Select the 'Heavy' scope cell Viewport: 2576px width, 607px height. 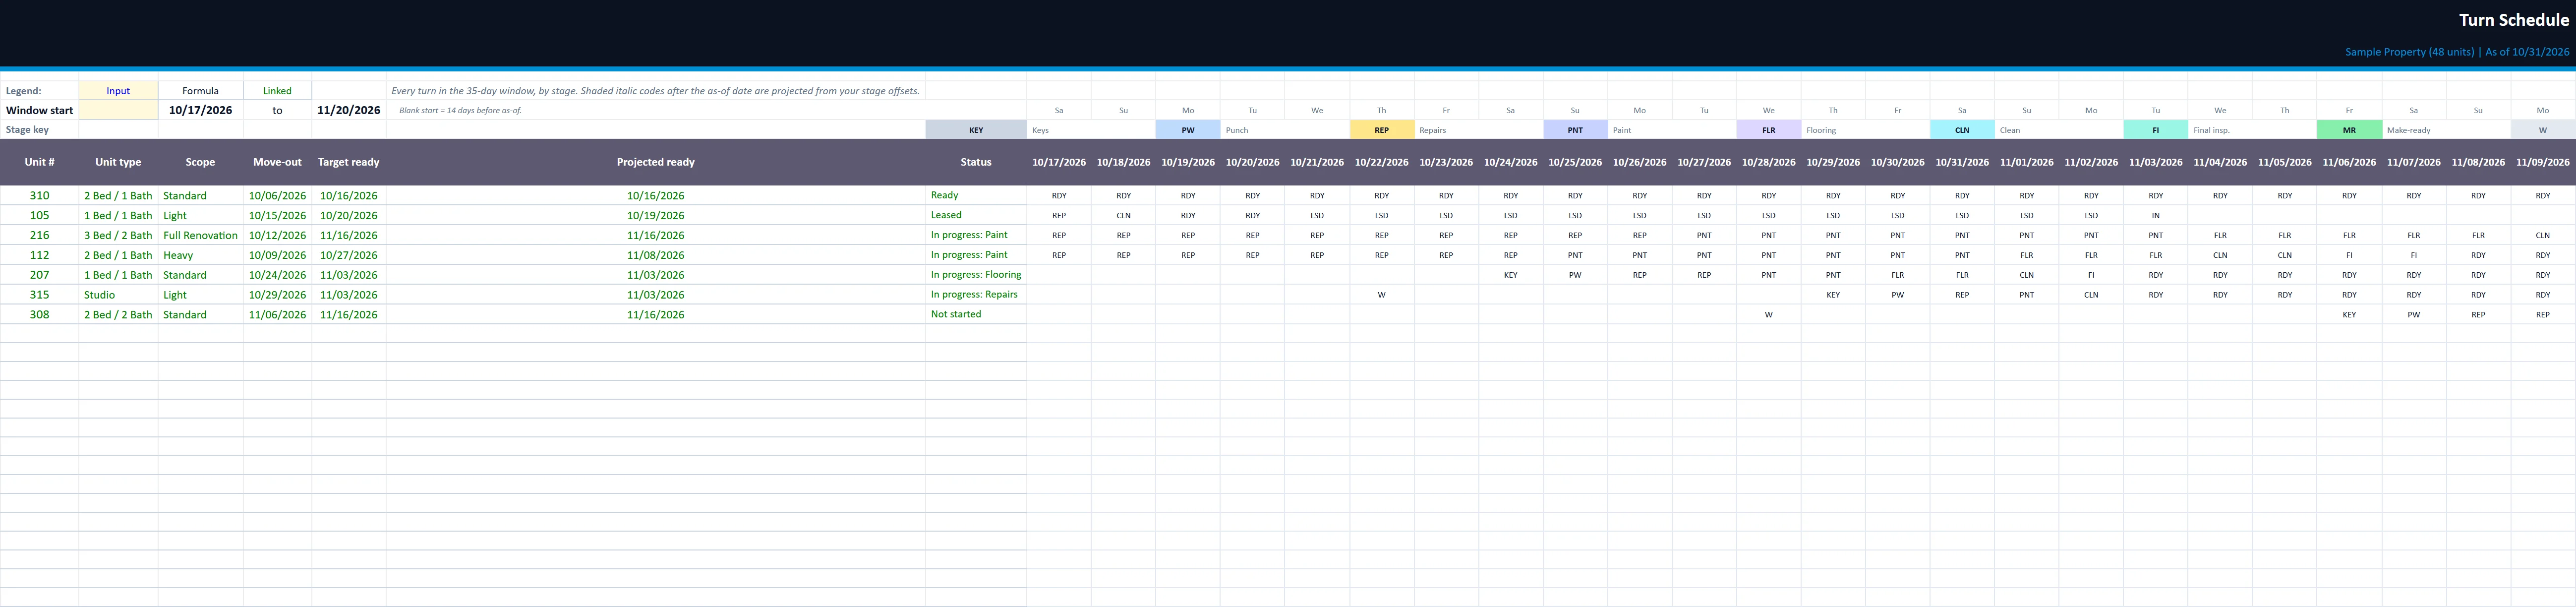(x=200, y=255)
